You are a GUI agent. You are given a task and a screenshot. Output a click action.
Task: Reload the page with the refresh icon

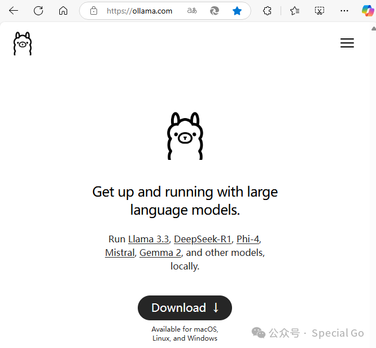38,11
